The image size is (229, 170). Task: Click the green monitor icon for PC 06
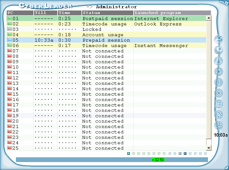(x=10, y=45)
